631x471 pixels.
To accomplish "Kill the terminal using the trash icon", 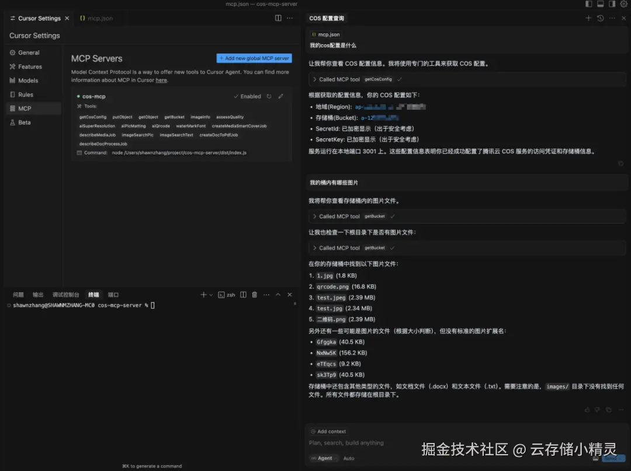I will pos(254,295).
